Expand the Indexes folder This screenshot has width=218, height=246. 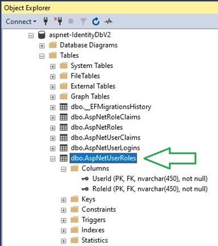[64, 231]
